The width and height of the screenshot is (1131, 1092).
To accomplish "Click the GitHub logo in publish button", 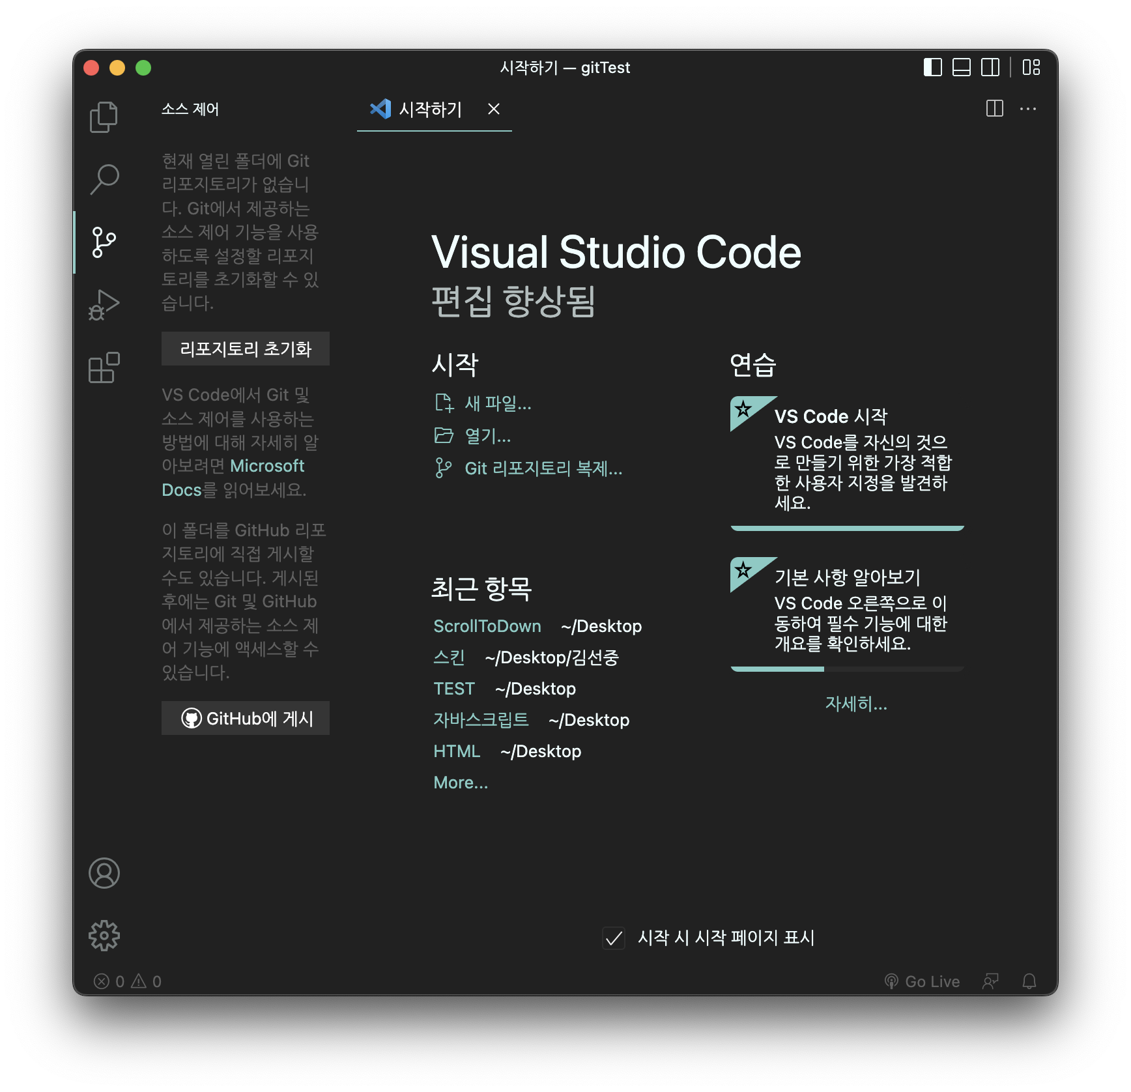I will (x=191, y=718).
